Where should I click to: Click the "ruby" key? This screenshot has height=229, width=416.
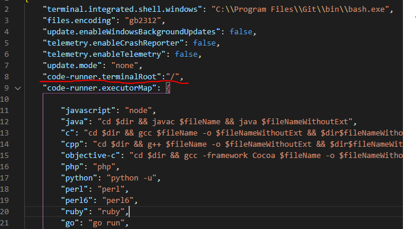tap(74, 212)
